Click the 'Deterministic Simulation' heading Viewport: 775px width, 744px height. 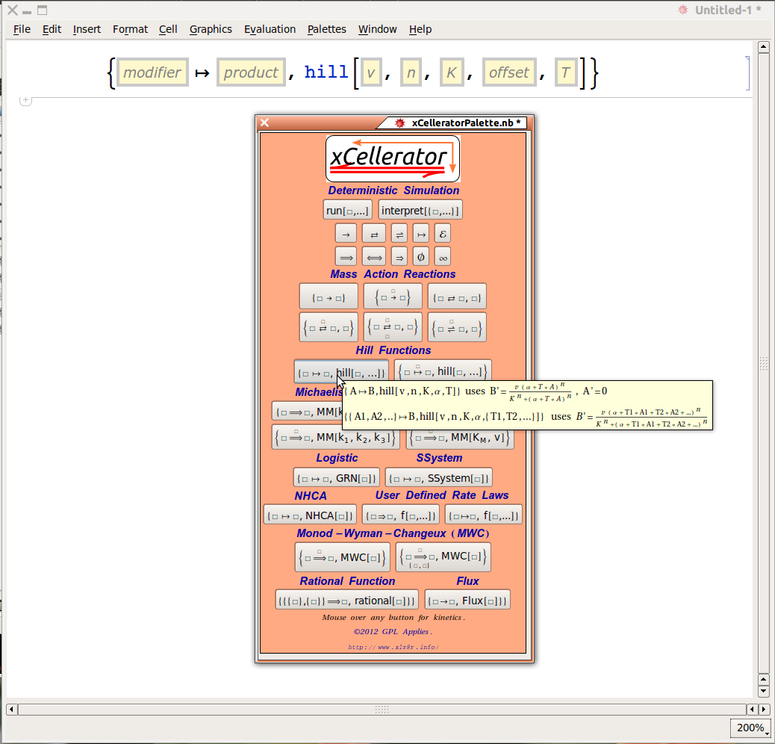coord(393,190)
